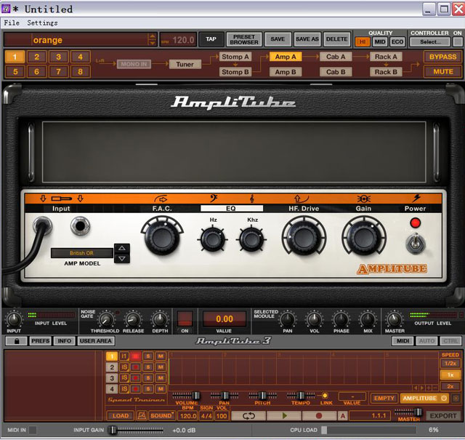This screenshot has width=465, height=440.
Task: Click the timeline scroll left arrow
Action: 416,388
